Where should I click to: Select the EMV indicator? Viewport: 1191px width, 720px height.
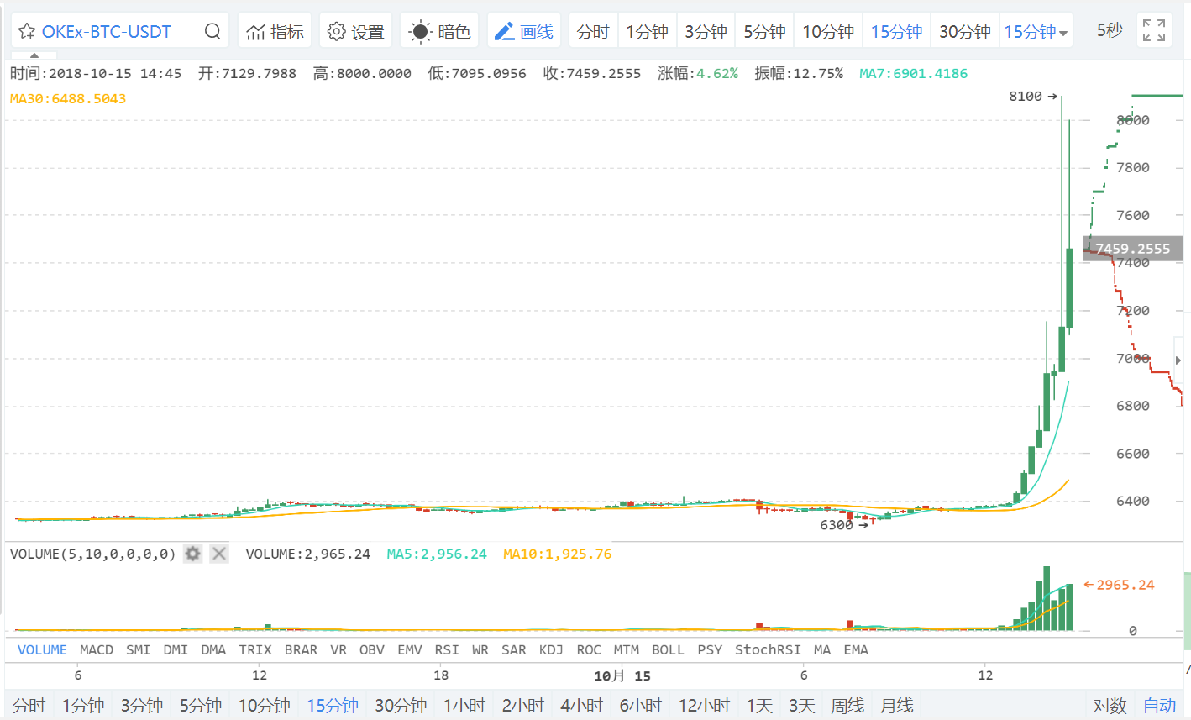[x=410, y=650]
